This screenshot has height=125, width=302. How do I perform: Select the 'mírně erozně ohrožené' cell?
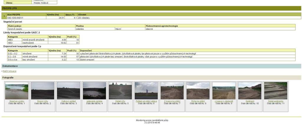tap(35, 40)
